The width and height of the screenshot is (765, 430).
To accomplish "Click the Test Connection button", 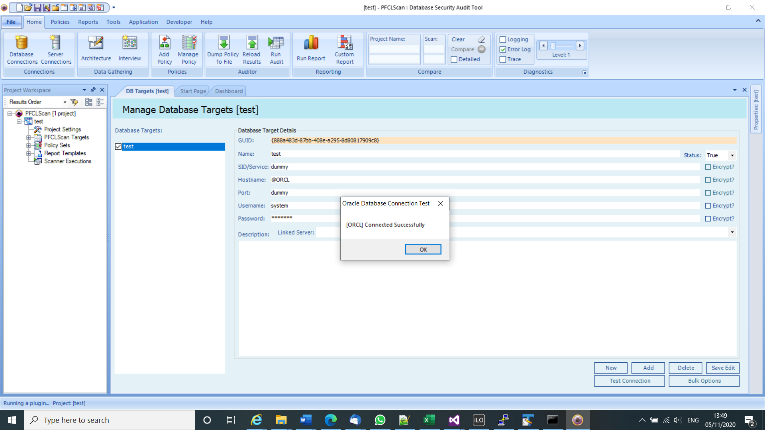I will (630, 380).
